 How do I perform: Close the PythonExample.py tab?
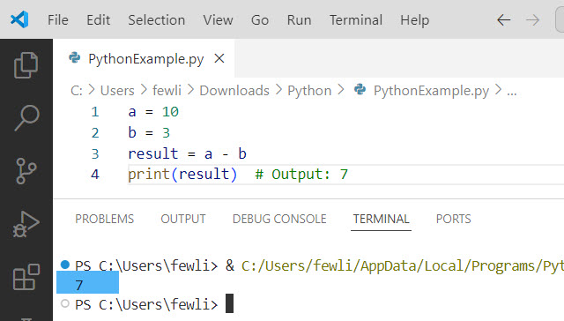click(x=219, y=58)
